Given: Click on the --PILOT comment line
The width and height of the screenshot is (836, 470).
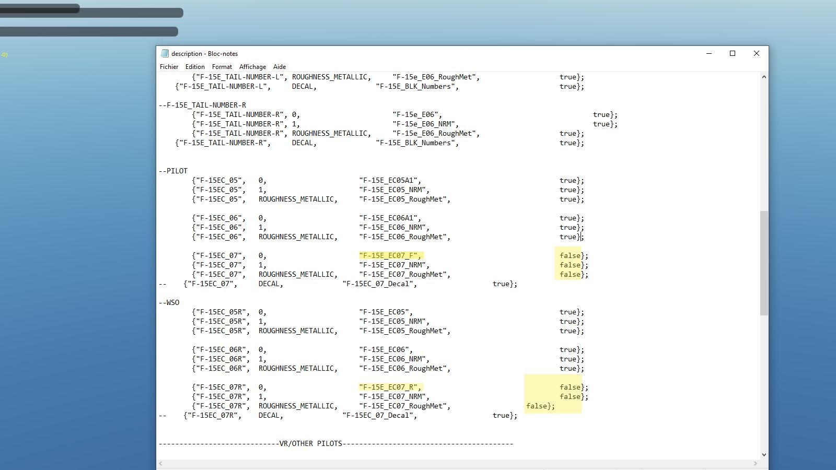Looking at the screenshot, I should [x=173, y=171].
